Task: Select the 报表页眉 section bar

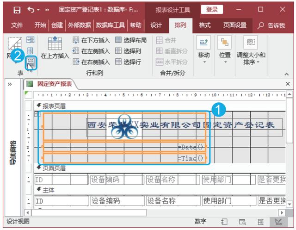Action: (160, 106)
